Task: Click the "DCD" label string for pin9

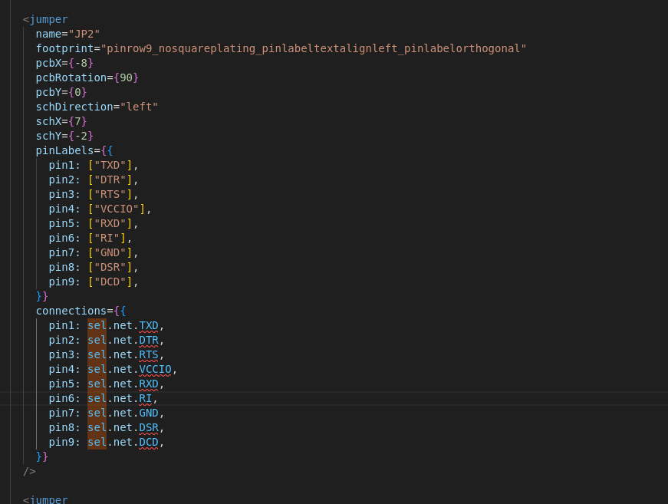Action: (110, 282)
